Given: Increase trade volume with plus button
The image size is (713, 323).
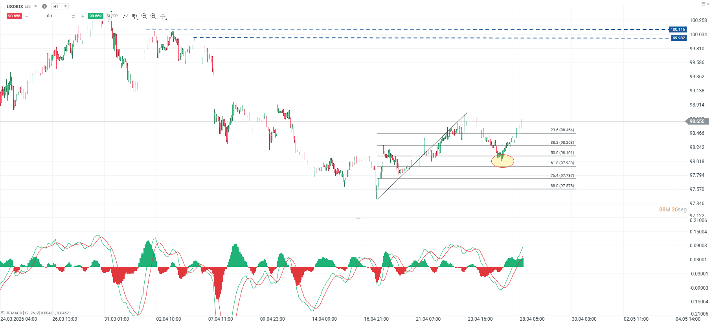Looking at the screenshot, I should pyautogui.click(x=83, y=16).
